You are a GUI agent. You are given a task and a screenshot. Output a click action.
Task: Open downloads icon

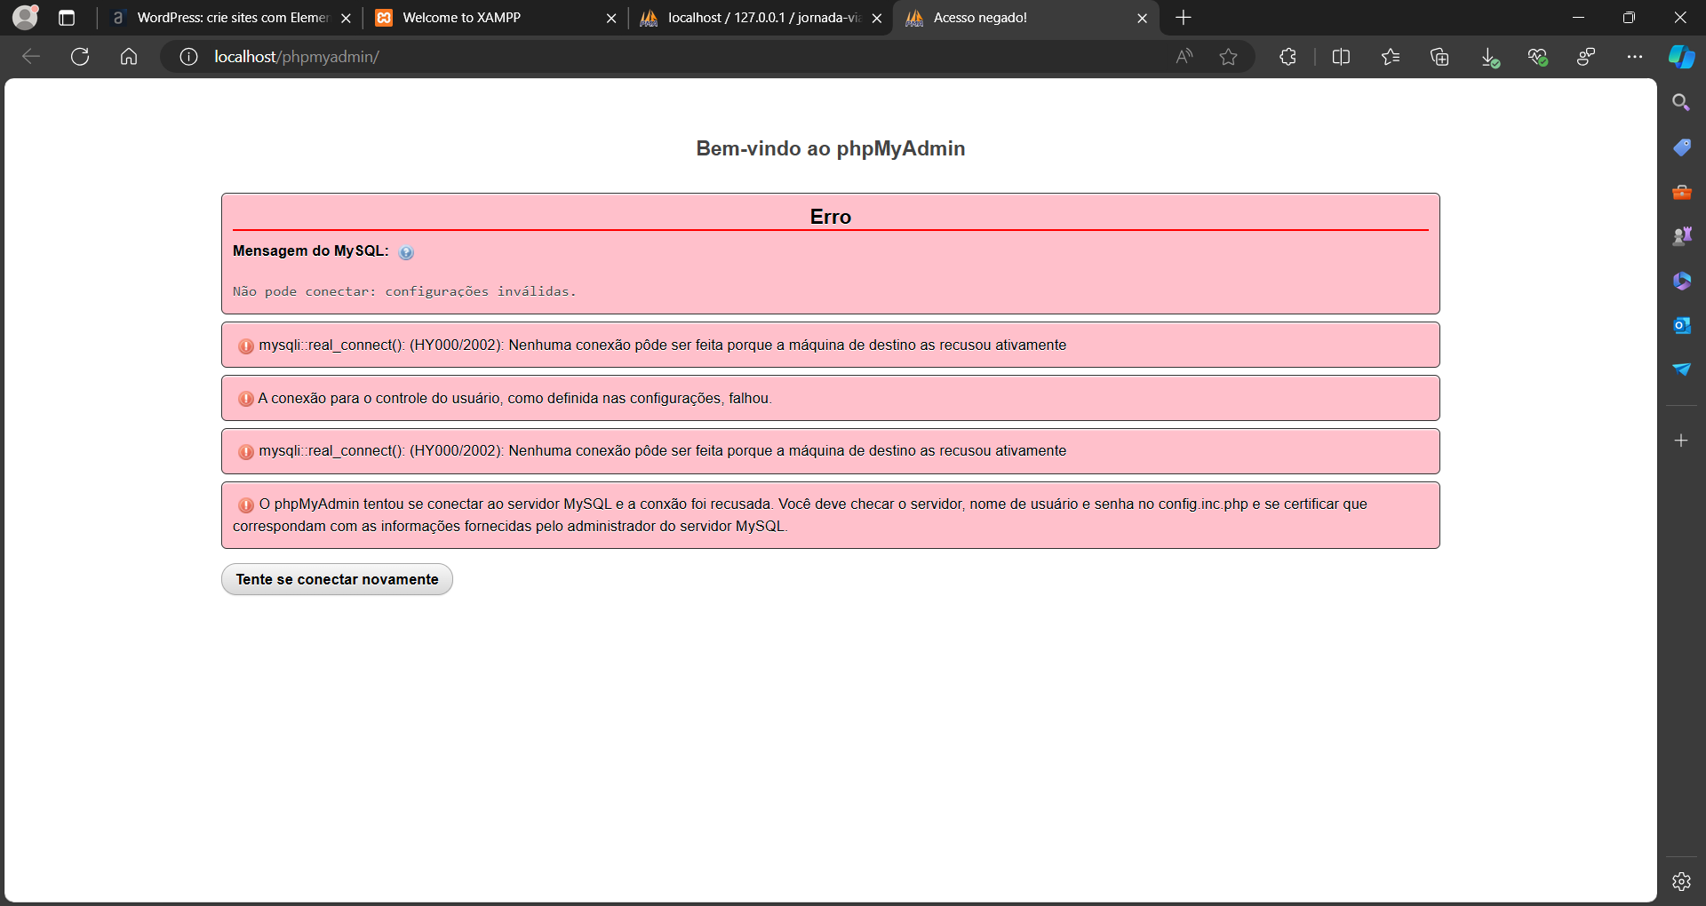click(1490, 57)
